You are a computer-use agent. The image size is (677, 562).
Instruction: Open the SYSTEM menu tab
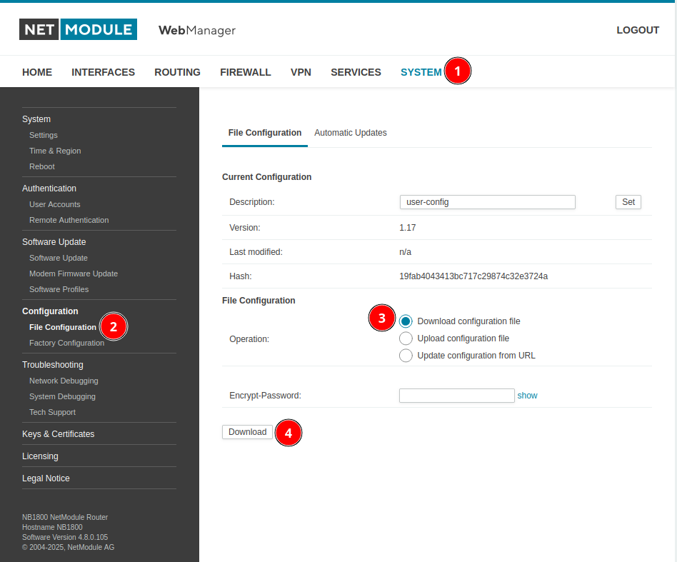point(421,72)
